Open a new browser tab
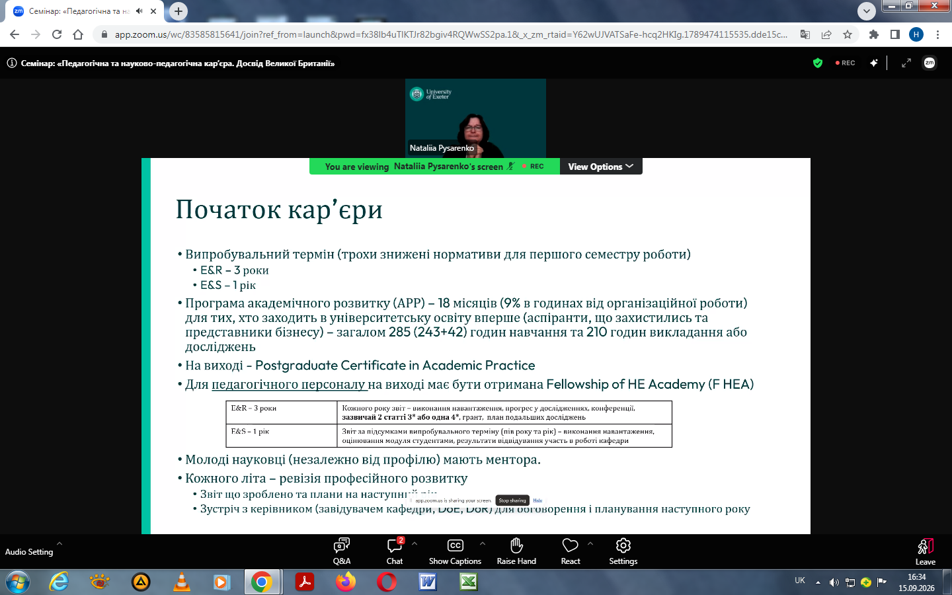This screenshot has height=595, width=952. point(178,11)
